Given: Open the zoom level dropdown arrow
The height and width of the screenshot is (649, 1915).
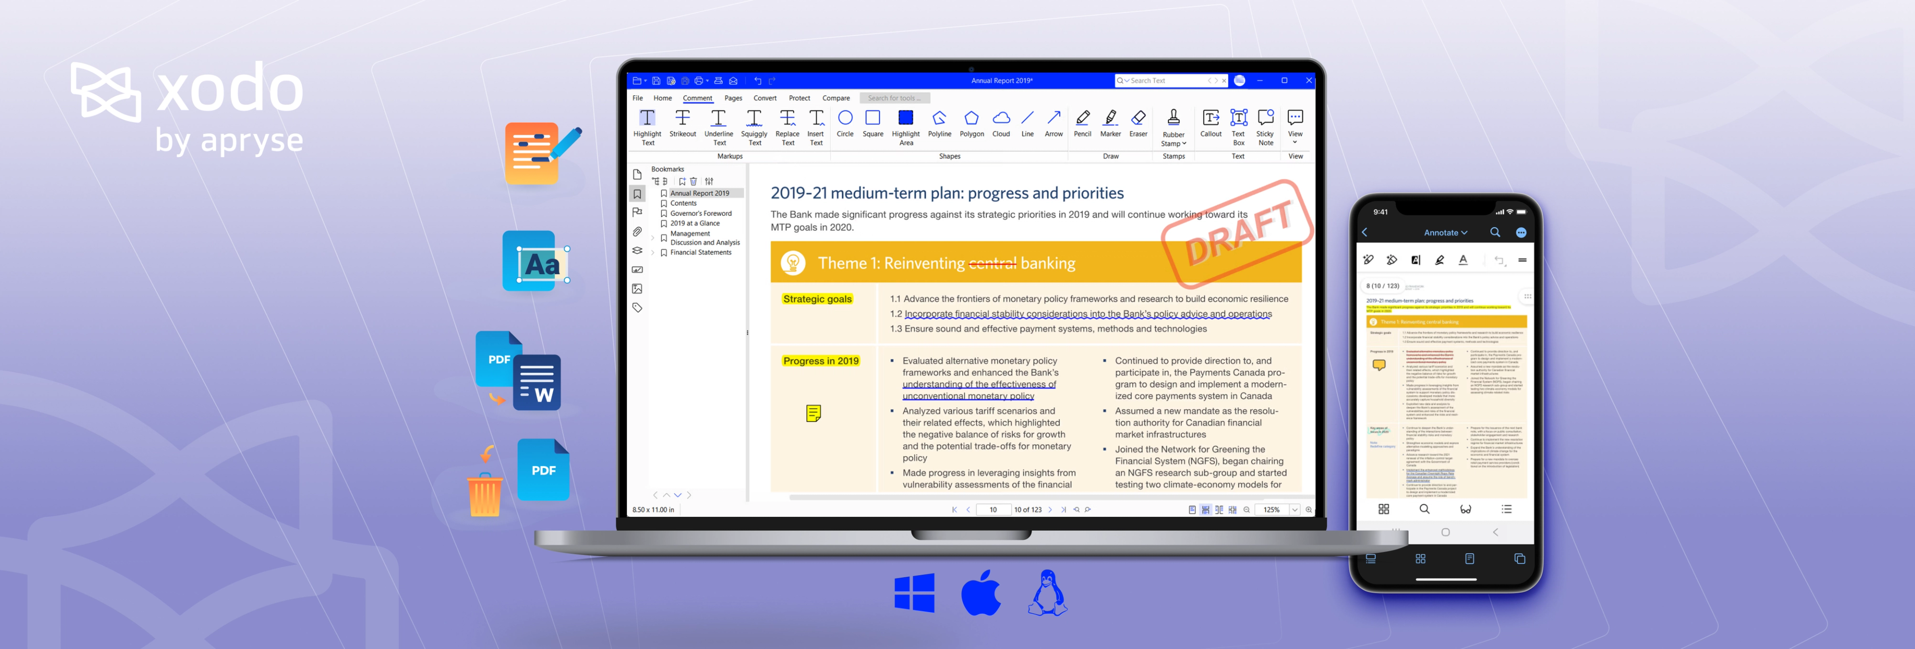Looking at the screenshot, I should tap(1294, 510).
